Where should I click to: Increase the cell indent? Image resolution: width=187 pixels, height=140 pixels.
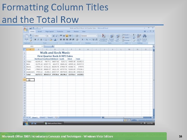click(x=73, y=39)
